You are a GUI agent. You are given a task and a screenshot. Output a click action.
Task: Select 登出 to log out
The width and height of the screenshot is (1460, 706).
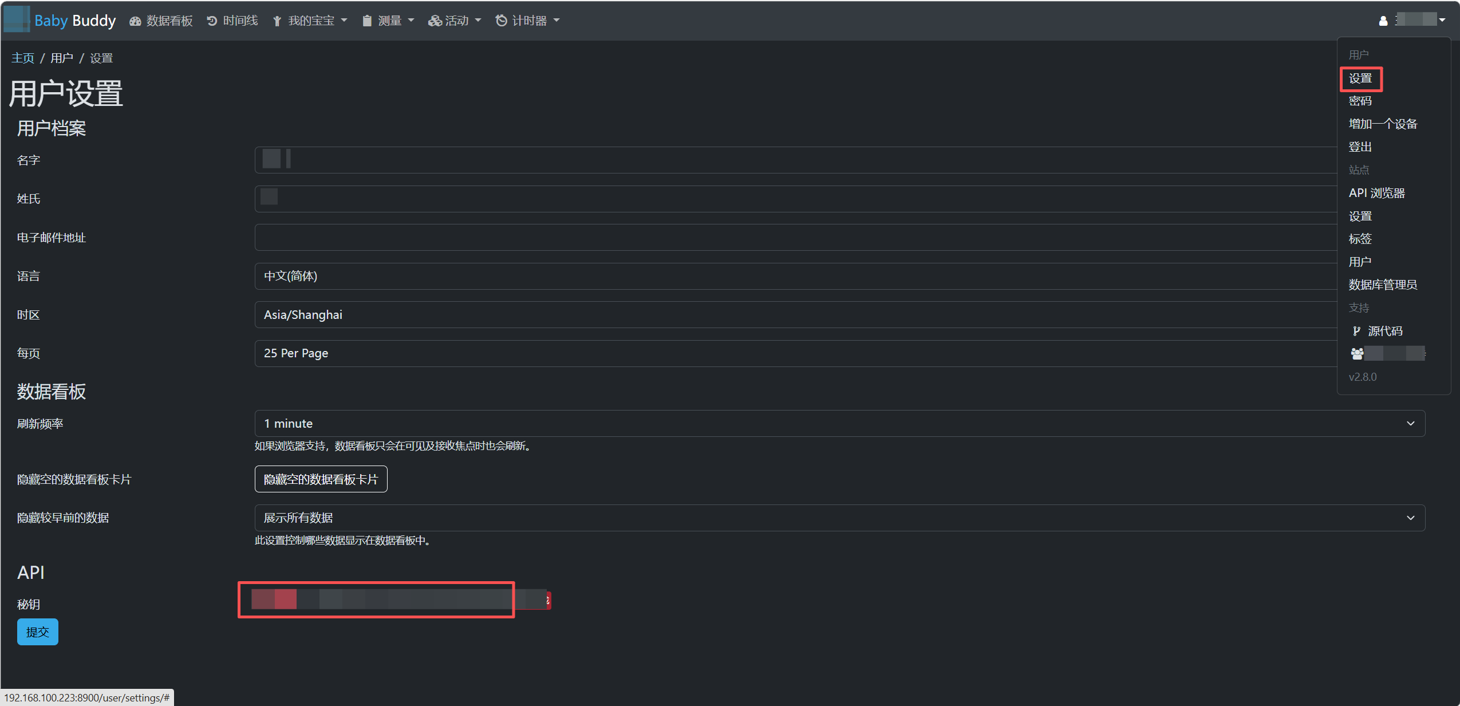pyautogui.click(x=1360, y=147)
